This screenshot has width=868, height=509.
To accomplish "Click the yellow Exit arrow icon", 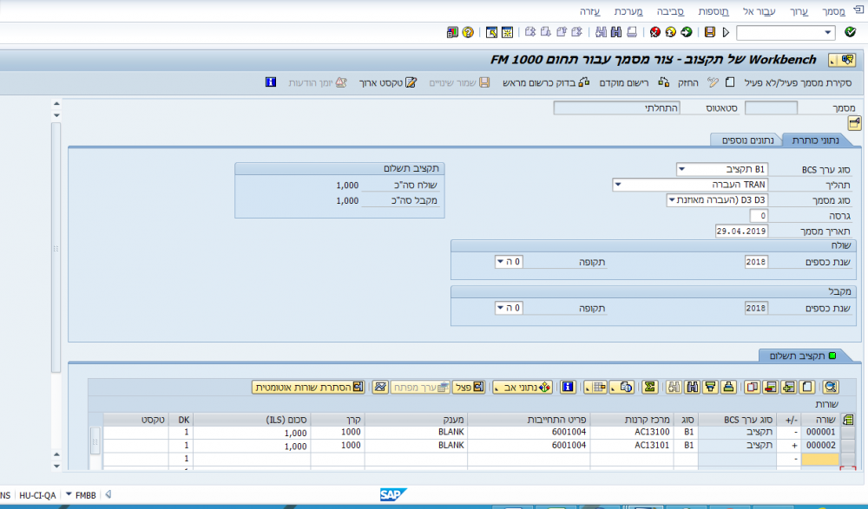I will [671, 32].
